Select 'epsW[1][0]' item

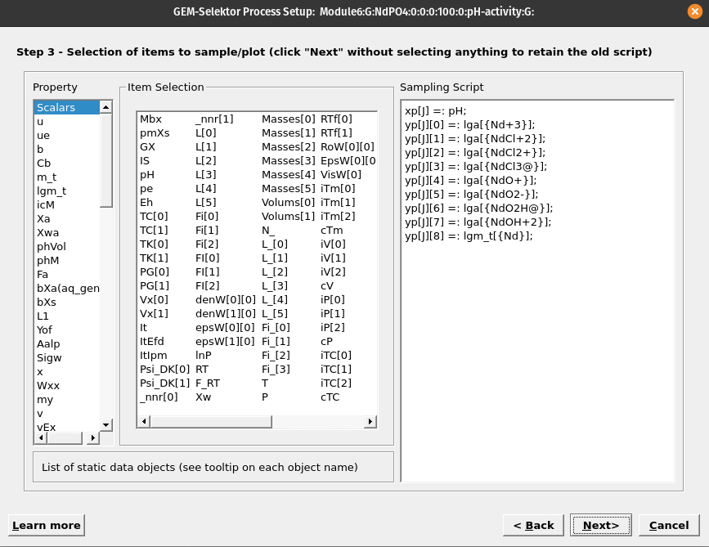(x=225, y=341)
